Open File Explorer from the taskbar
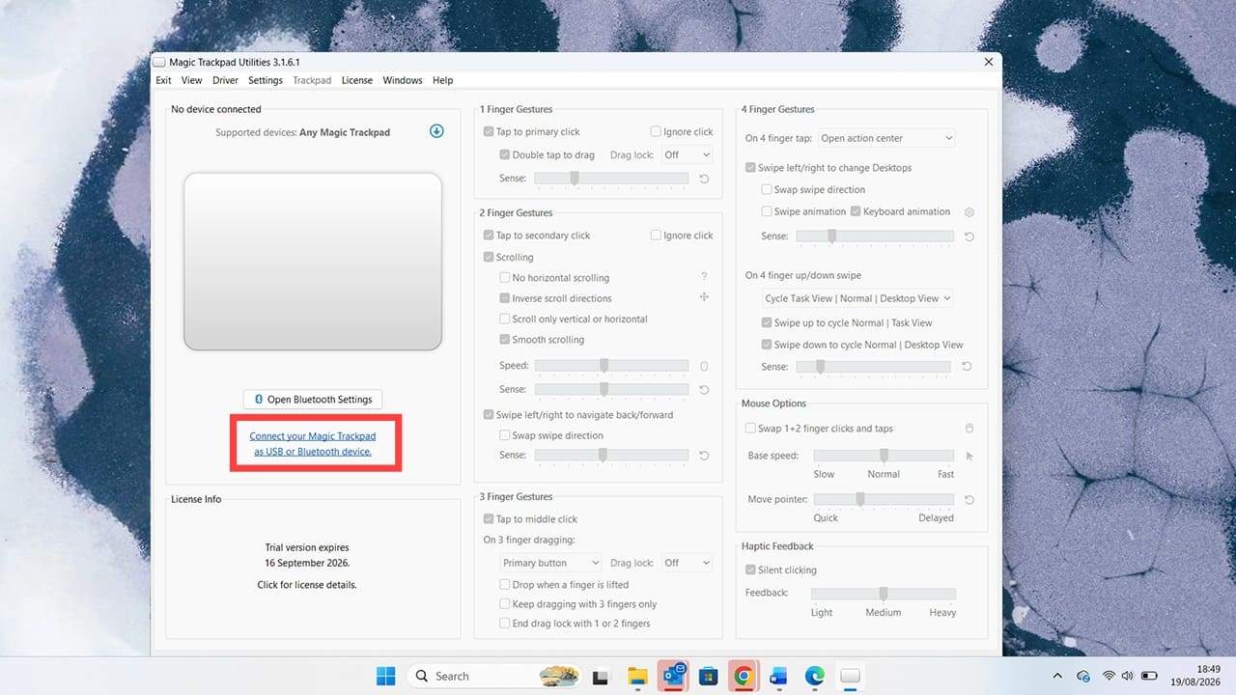1236x695 pixels. pyautogui.click(x=636, y=676)
